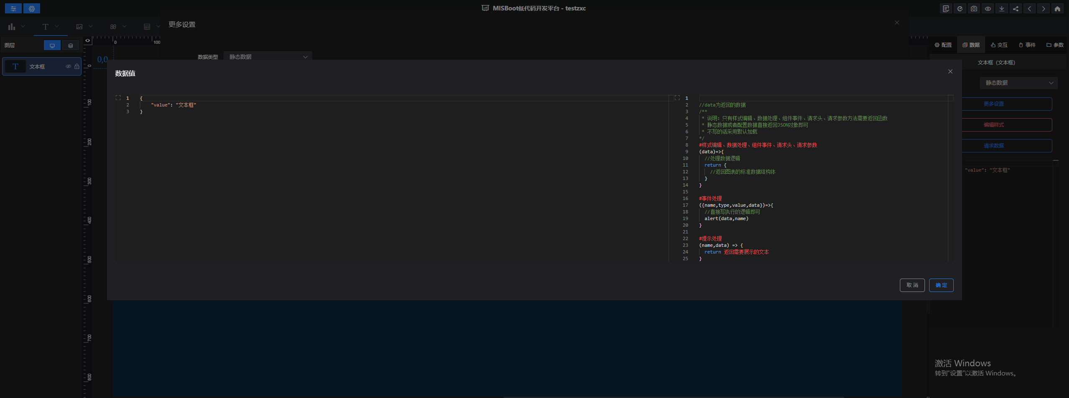Click the 0,0 canvas coordinate label

click(x=102, y=59)
